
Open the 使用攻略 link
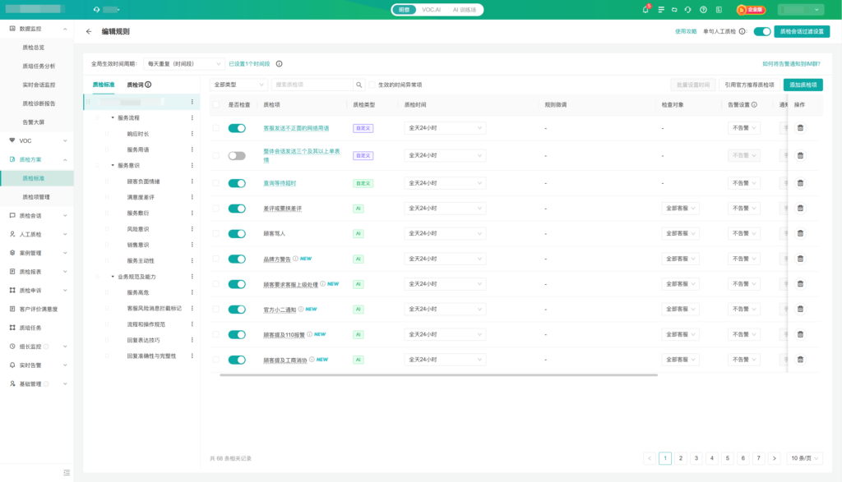coord(685,31)
